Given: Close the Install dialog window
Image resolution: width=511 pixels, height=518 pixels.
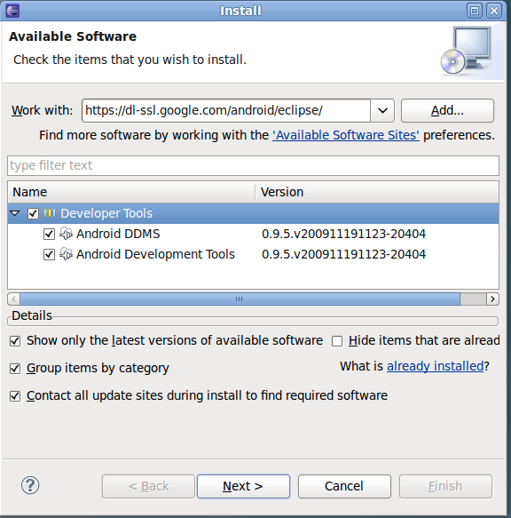Looking at the screenshot, I should [494, 11].
